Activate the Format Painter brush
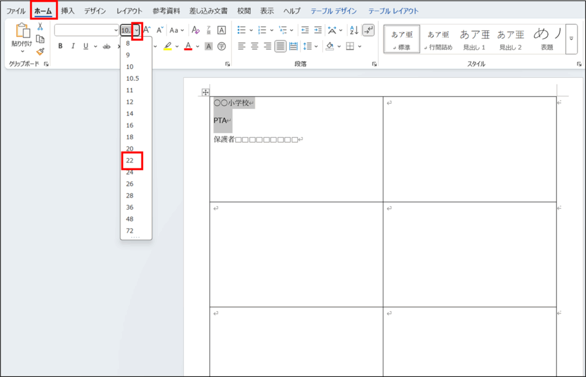The height and width of the screenshot is (377, 586). [40, 52]
